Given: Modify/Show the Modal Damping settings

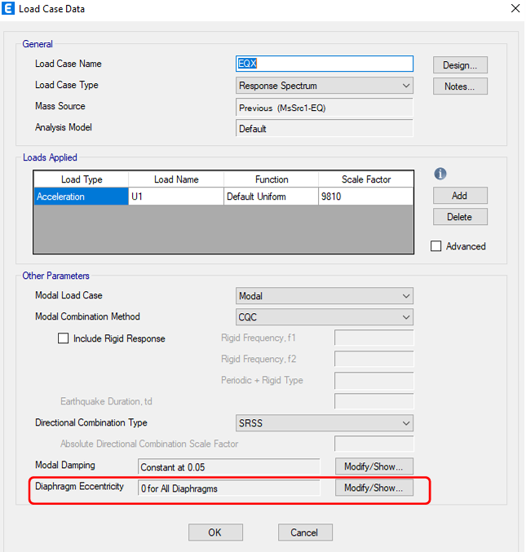Looking at the screenshot, I should pos(374,466).
